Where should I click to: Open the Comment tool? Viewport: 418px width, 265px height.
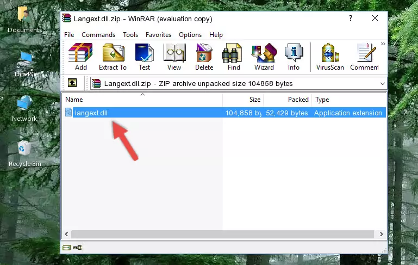[364, 57]
